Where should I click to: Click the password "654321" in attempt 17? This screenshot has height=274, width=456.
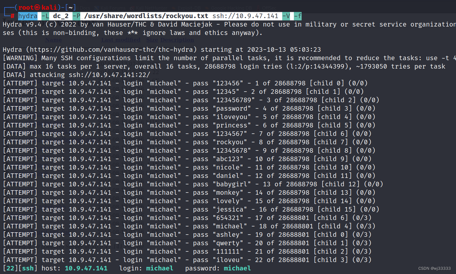click(228, 218)
